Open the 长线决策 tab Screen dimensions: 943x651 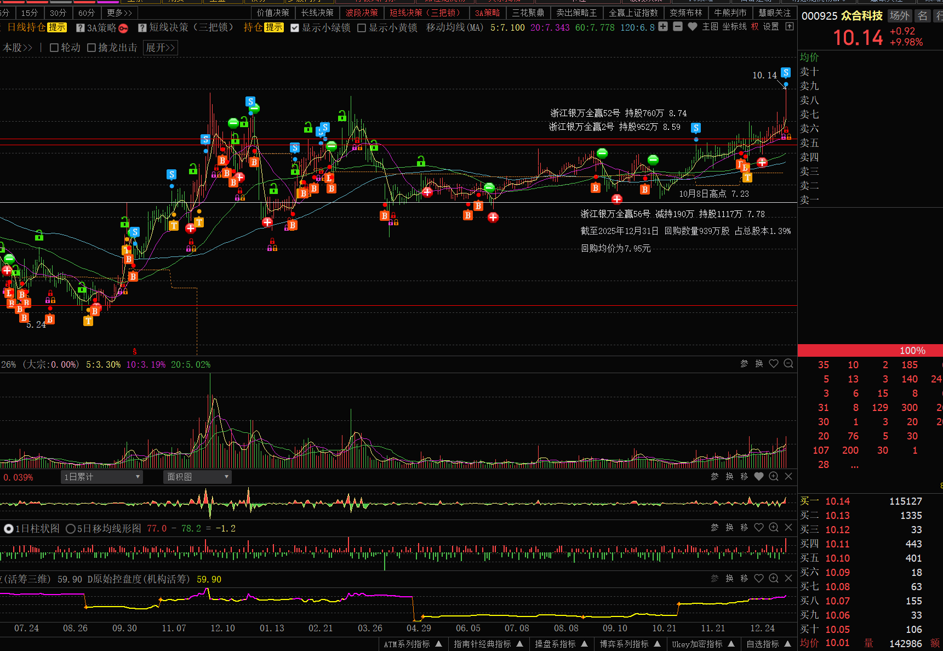pyautogui.click(x=317, y=13)
